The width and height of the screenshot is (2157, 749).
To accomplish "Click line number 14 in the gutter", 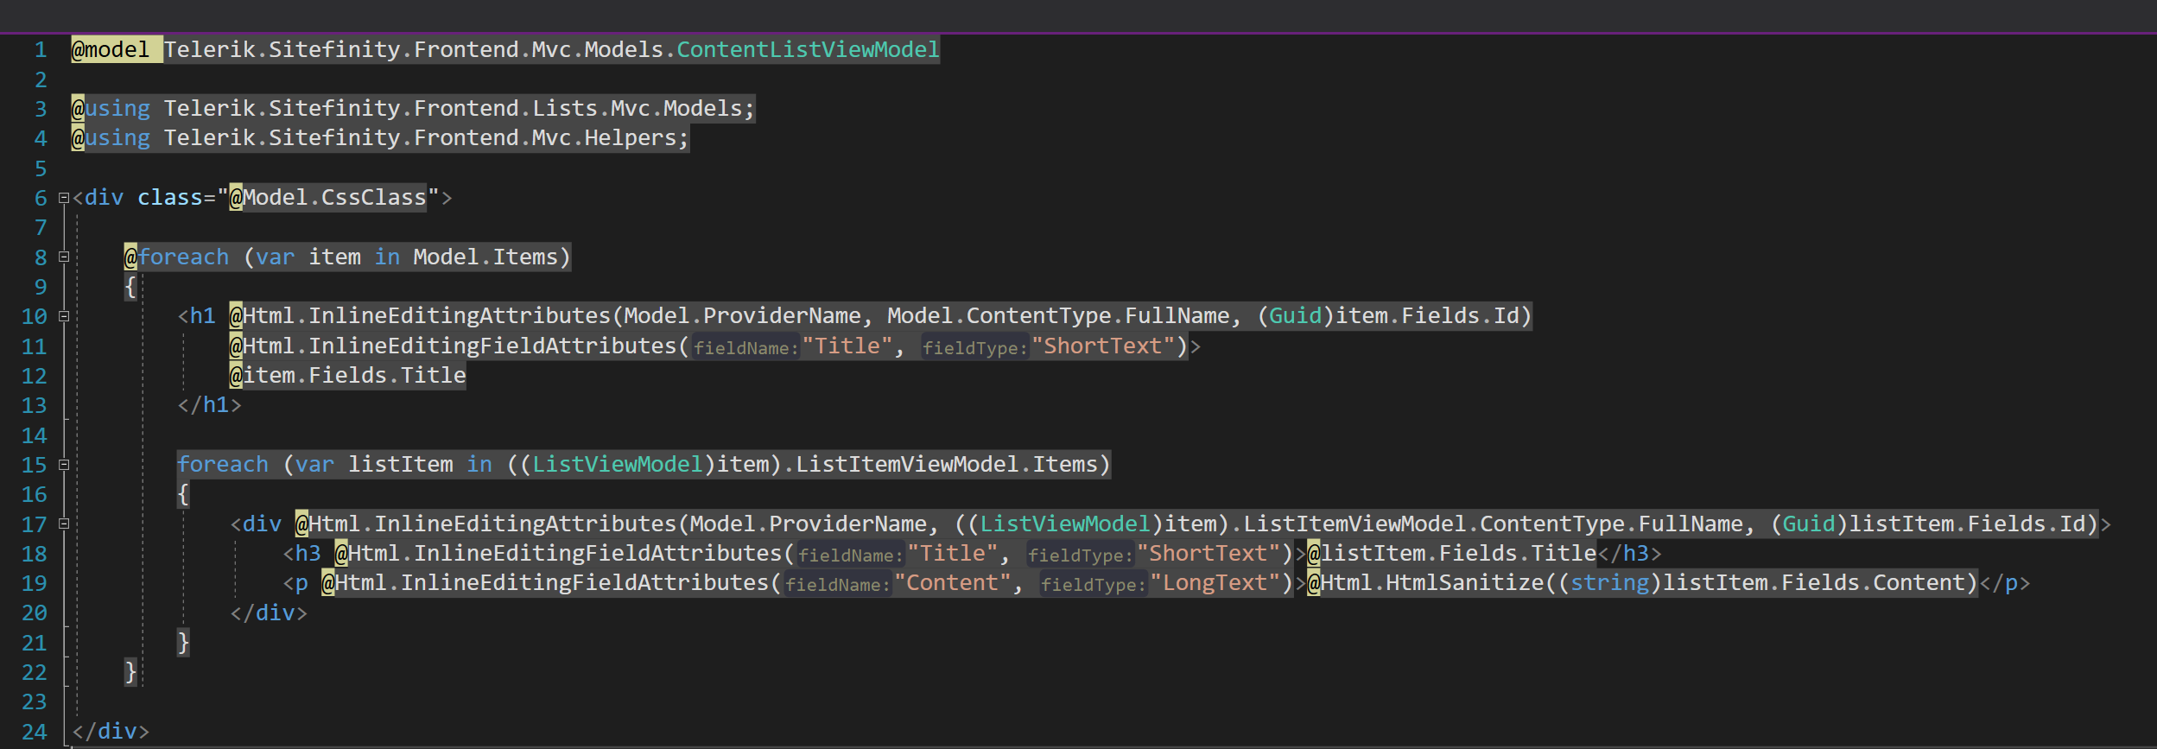I will [x=35, y=435].
